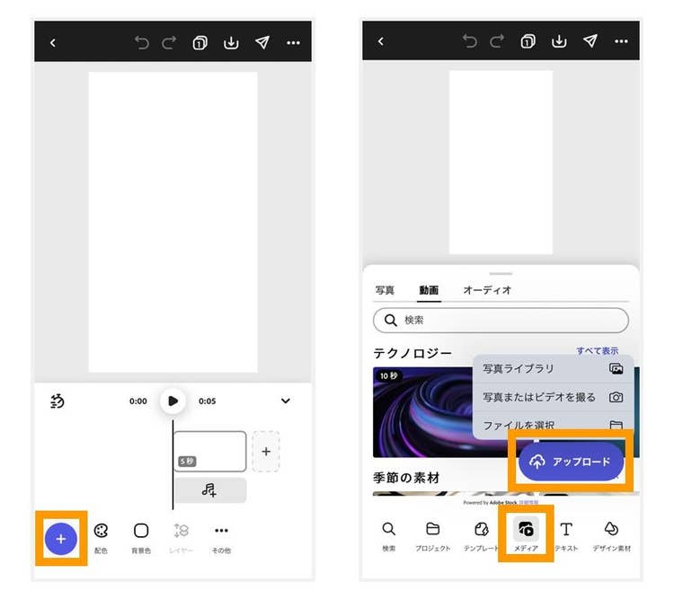Open その他 more tools in bottom bar

tap(221, 539)
